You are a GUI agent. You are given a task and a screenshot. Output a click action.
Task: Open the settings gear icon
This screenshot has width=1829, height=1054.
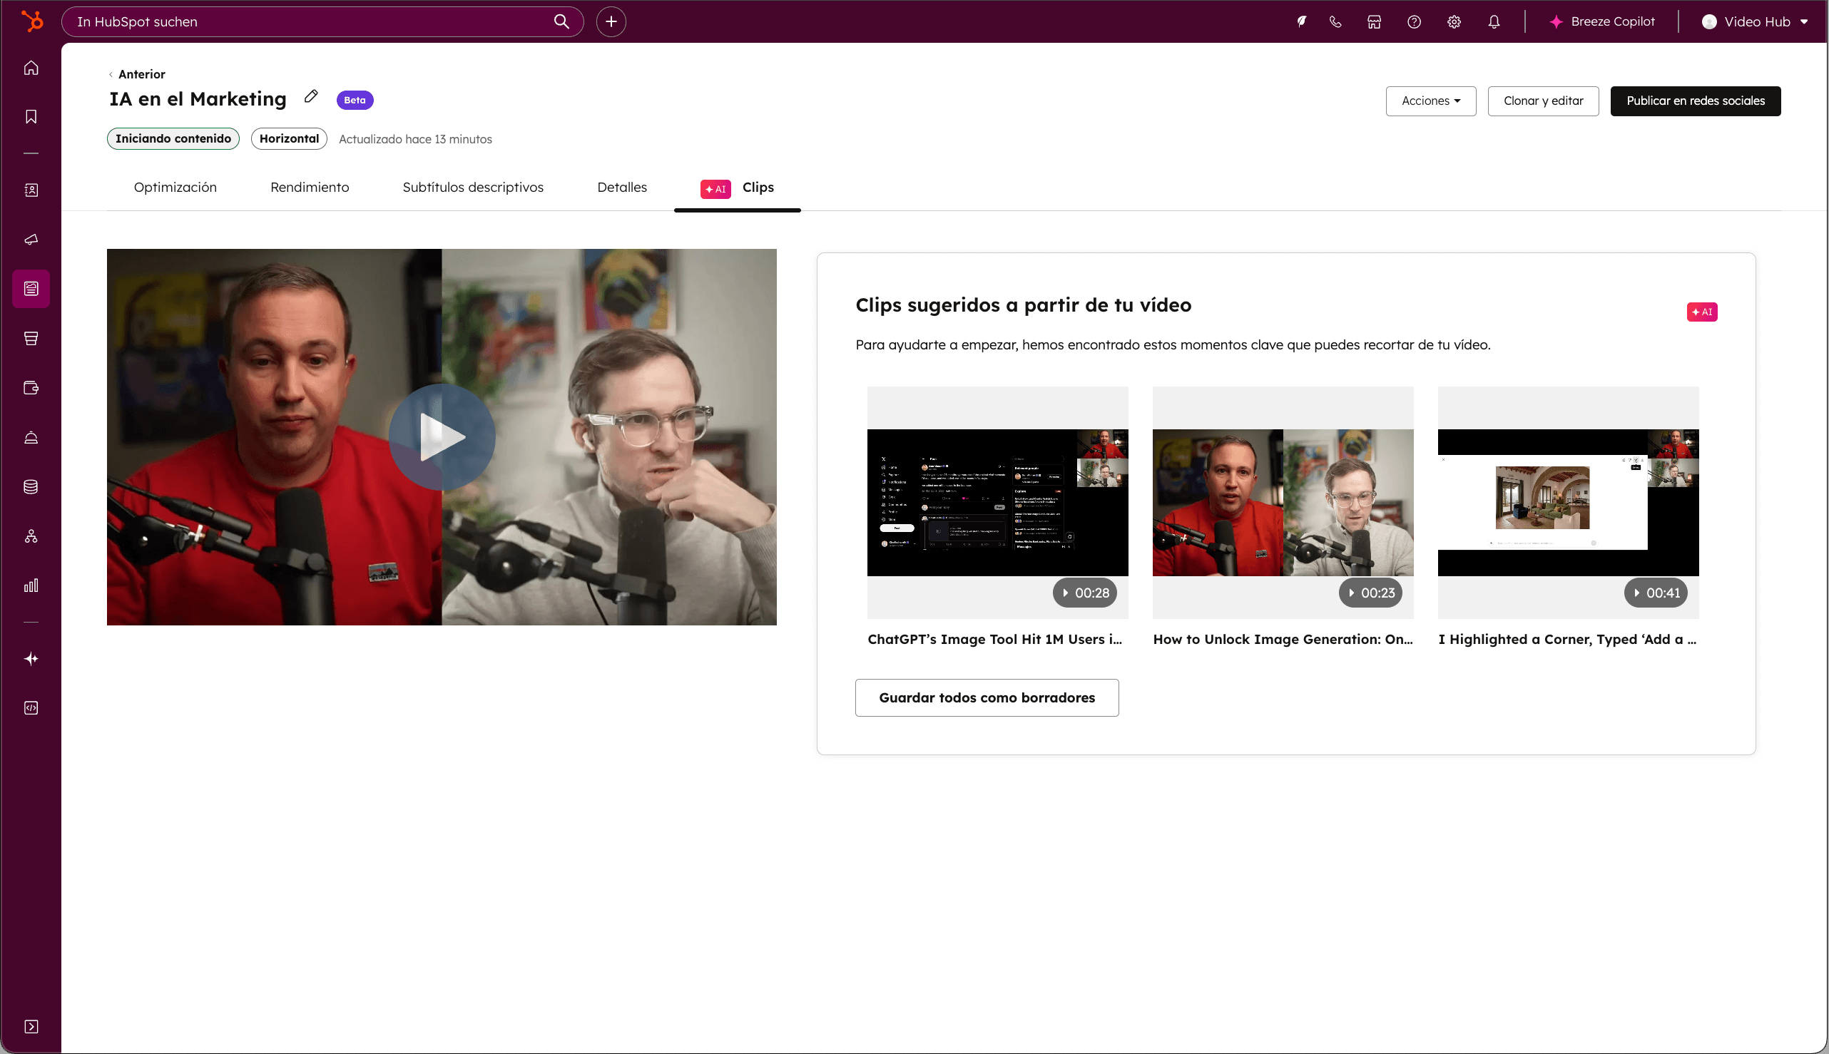(1454, 21)
